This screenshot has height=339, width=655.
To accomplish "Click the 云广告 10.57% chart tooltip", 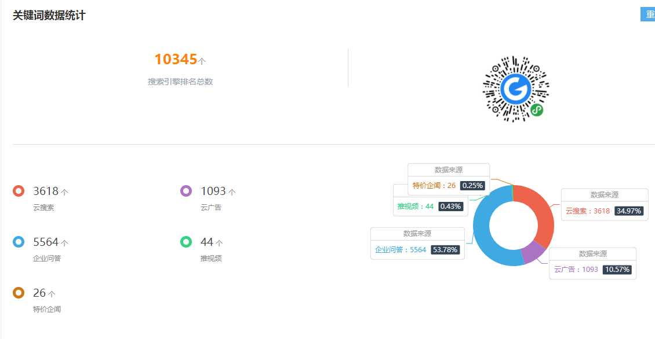I will click(x=592, y=263).
